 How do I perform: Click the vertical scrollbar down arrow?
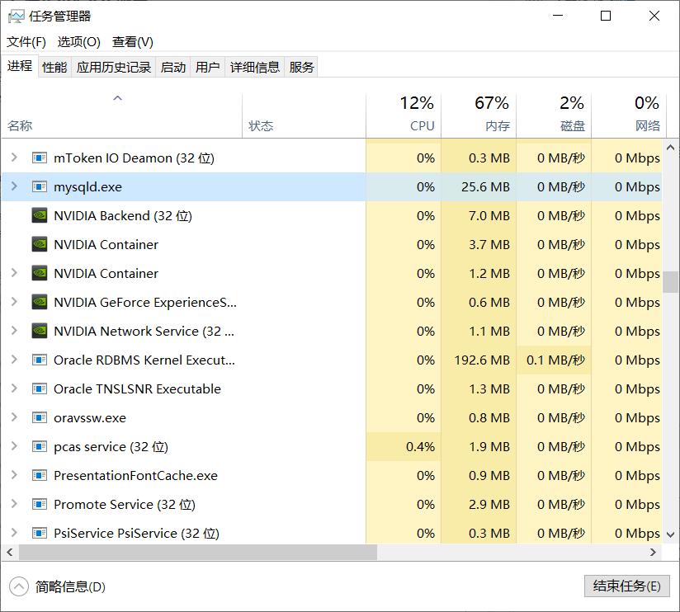click(x=670, y=534)
